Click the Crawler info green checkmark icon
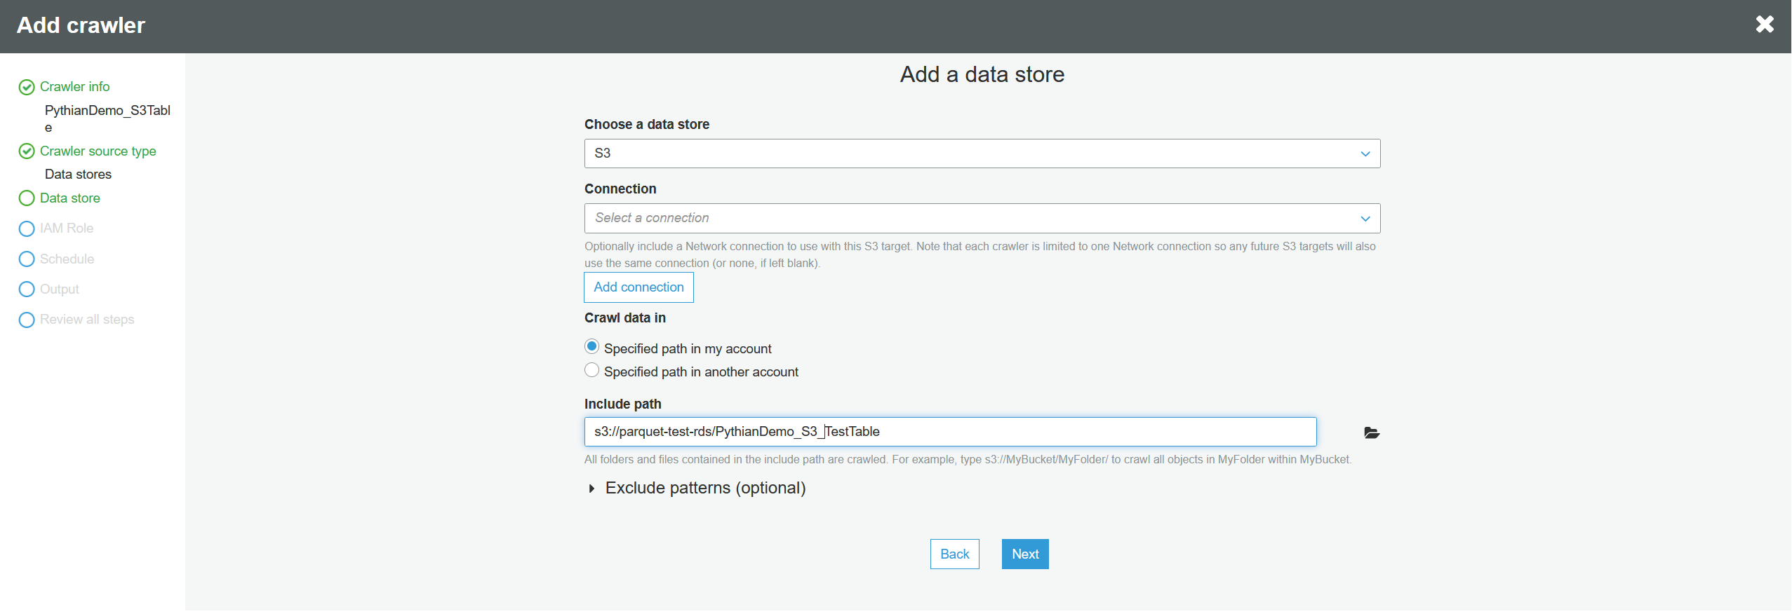This screenshot has height=614, width=1792. 27,87
